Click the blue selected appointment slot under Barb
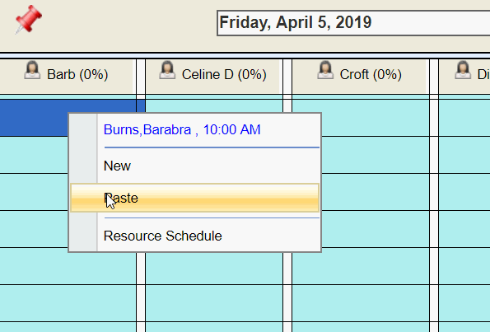 click(x=34, y=118)
